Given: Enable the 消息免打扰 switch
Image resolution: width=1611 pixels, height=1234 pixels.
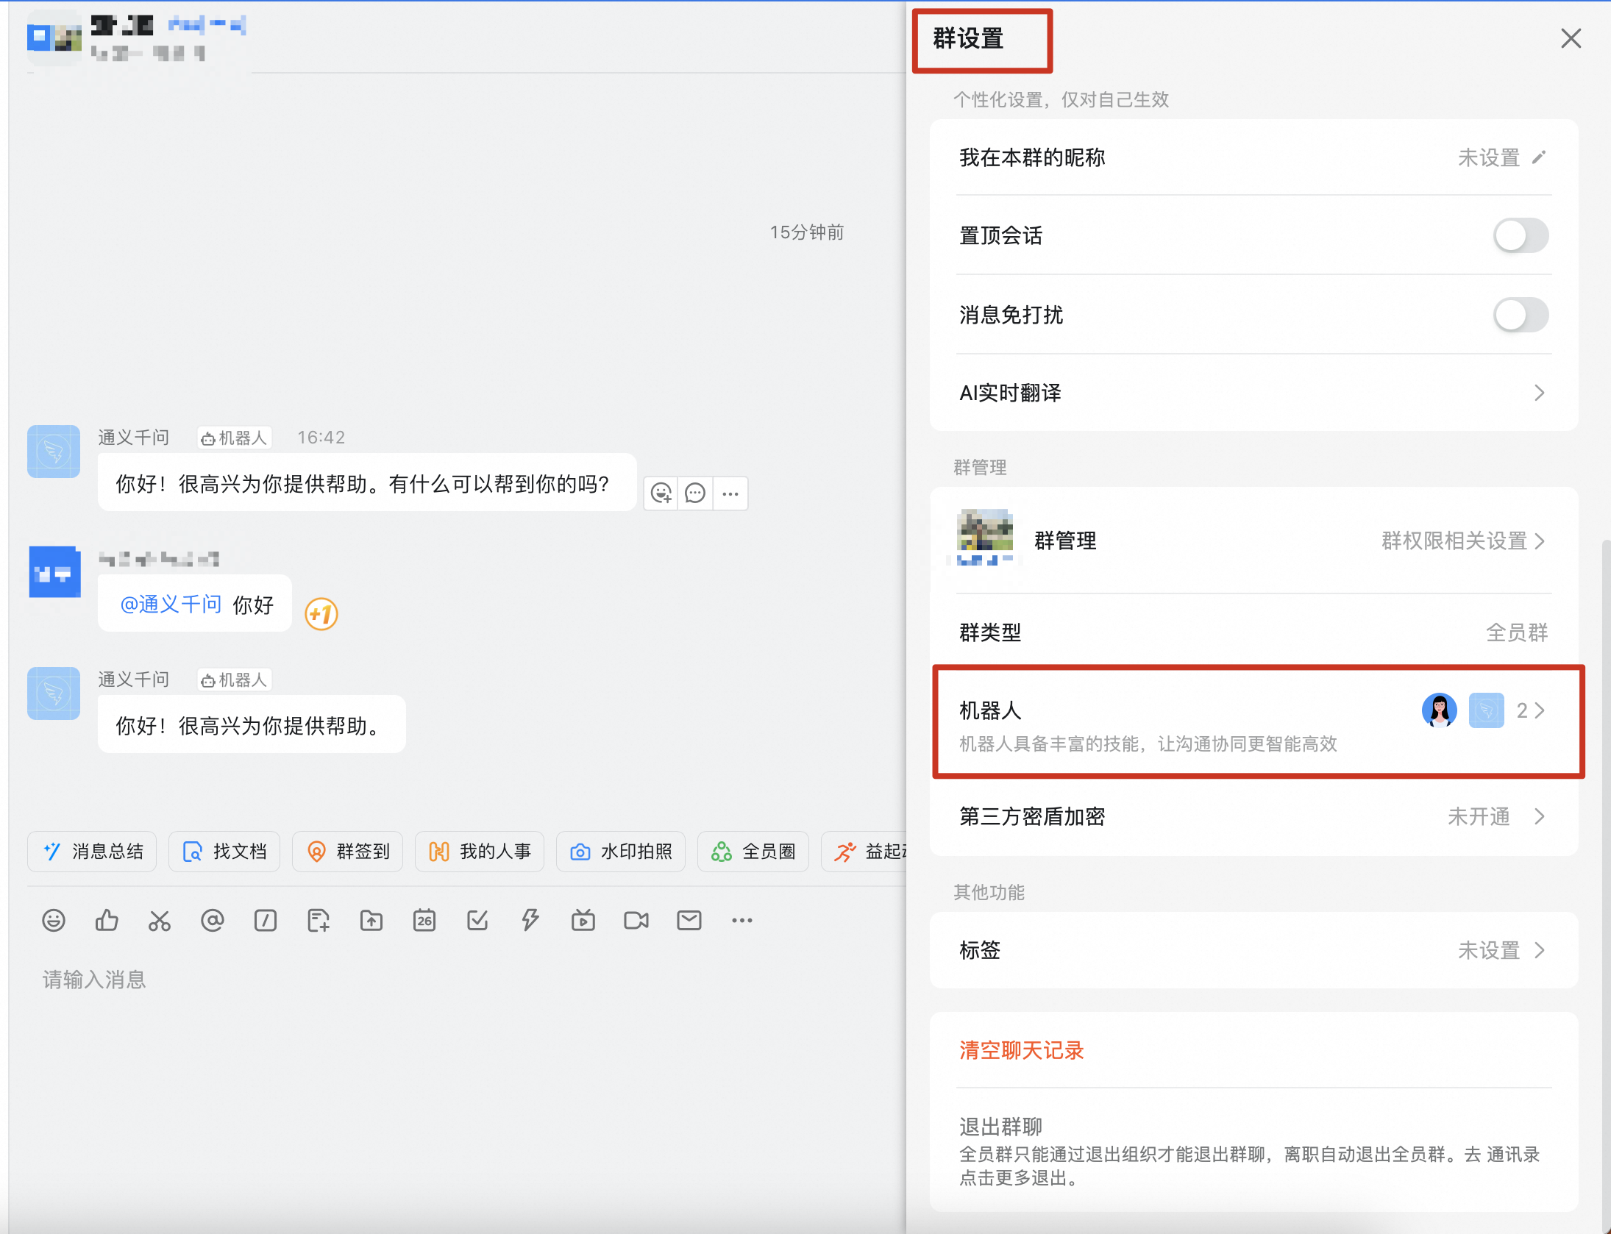Looking at the screenshot, I should coord(1521,315).
